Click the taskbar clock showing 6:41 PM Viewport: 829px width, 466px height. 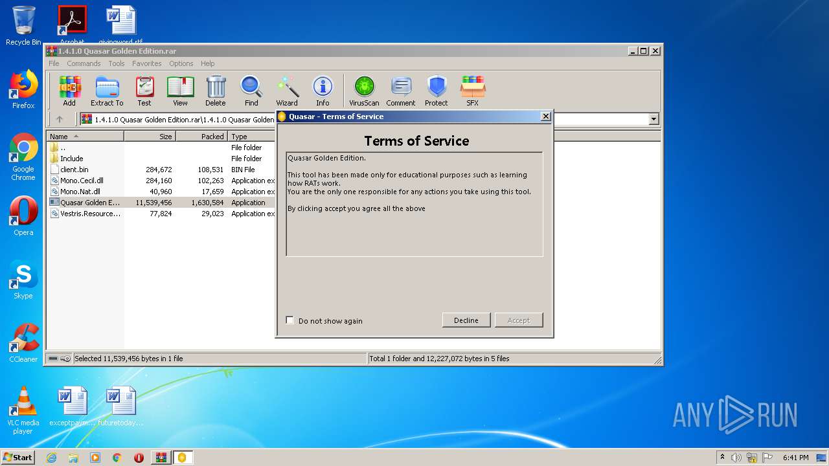pos(795,458)
